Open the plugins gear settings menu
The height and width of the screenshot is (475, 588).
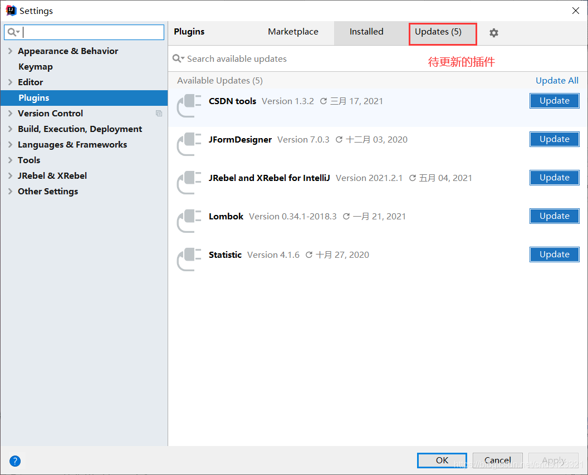pyautogui.click(x=494, y=33)
